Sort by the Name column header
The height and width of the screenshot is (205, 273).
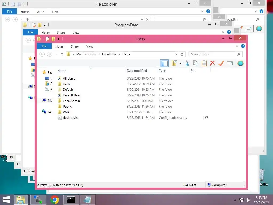coord(62,70)
